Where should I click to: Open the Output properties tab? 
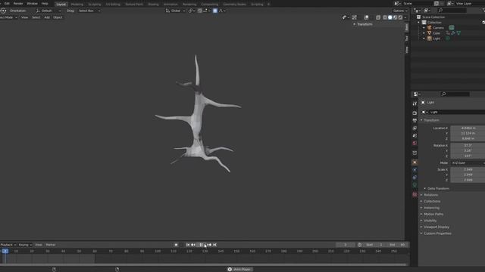pos(415,121)
